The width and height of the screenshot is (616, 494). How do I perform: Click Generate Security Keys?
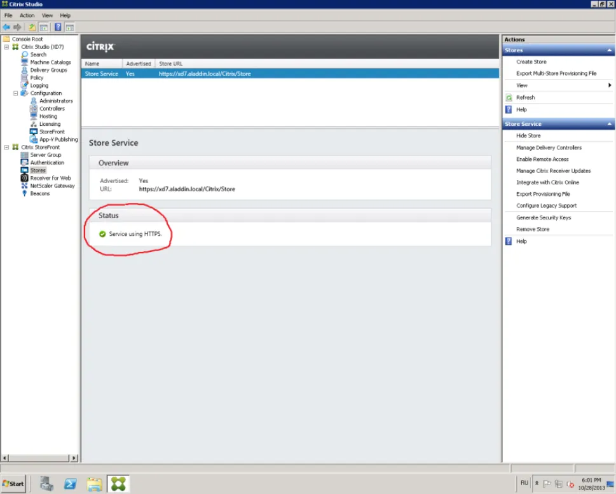[544, 217]
